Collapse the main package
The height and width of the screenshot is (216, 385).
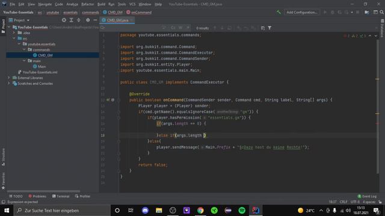(24, 61)
